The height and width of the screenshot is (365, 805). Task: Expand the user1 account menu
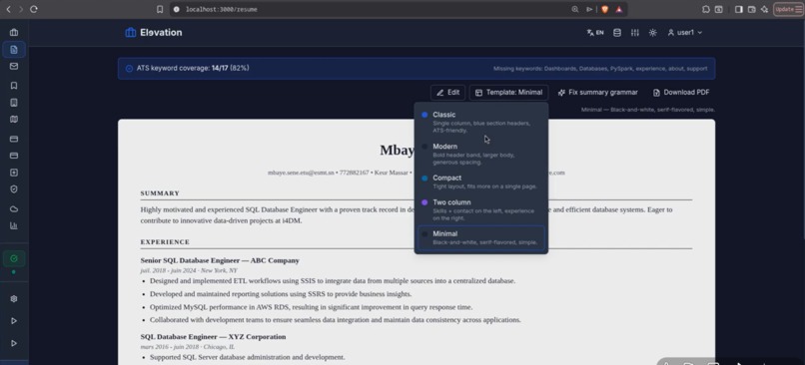[x=685, y=32]
